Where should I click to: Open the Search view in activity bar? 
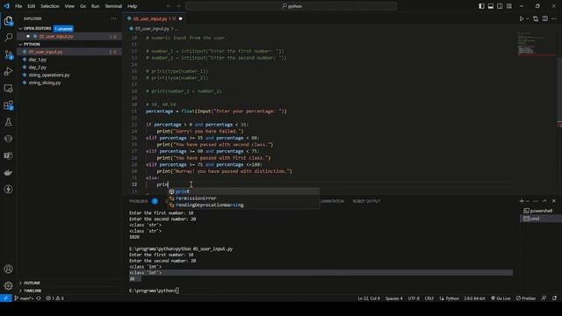[8, 37]
